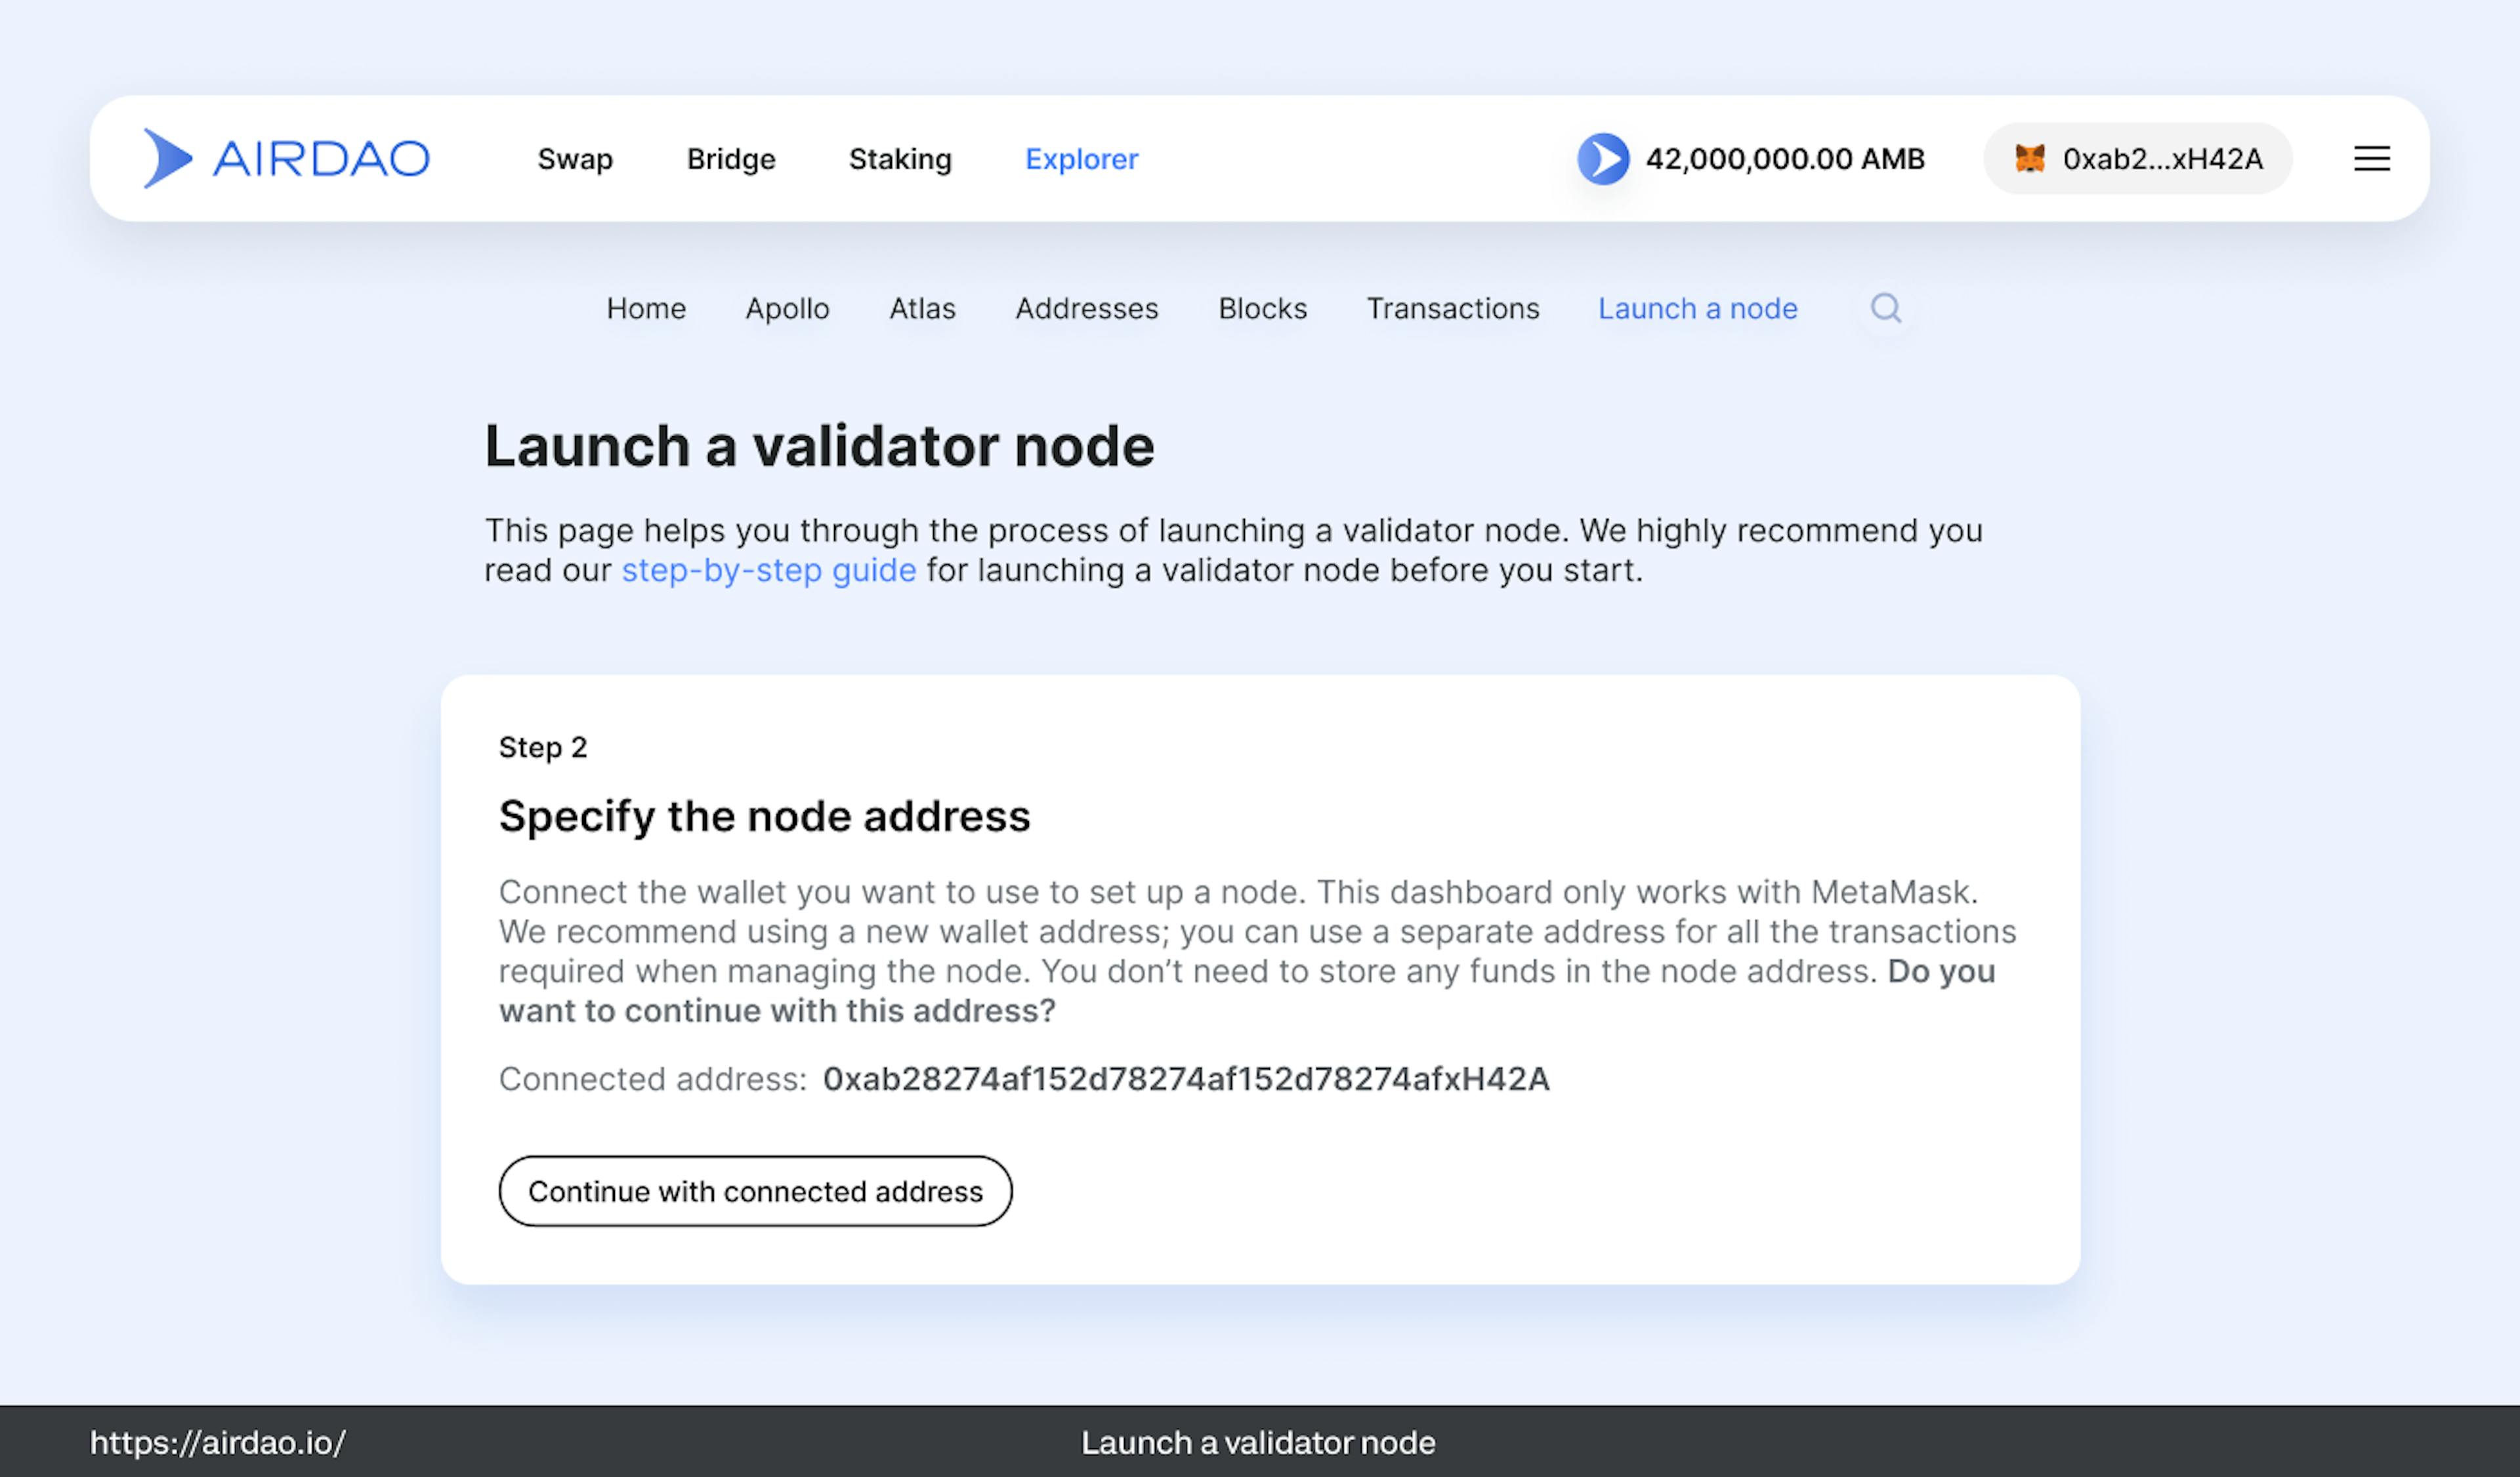Viewport: 2520px width, 1477px height.
Task: Click the MetaMask fox wallet icon
Action: pos(2029,159)
